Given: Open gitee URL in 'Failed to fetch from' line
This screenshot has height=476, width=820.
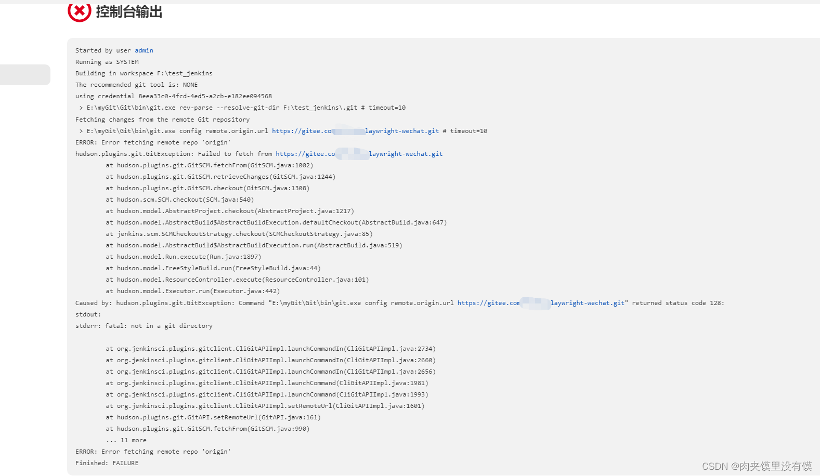Looking at the screenshot, I should [359, 154].
